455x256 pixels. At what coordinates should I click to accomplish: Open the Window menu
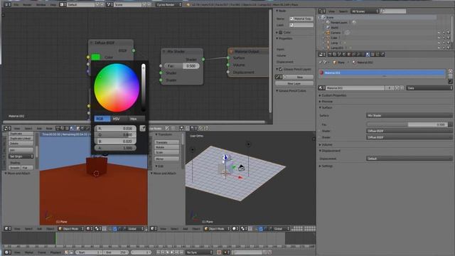coord(41,5)
